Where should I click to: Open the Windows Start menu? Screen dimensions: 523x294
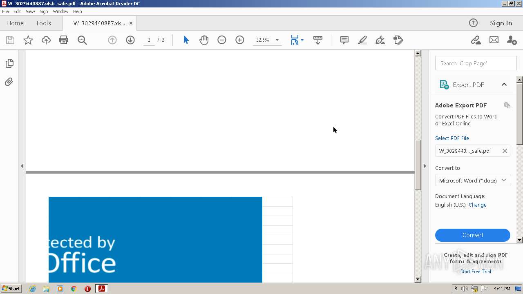click(11, 289)
